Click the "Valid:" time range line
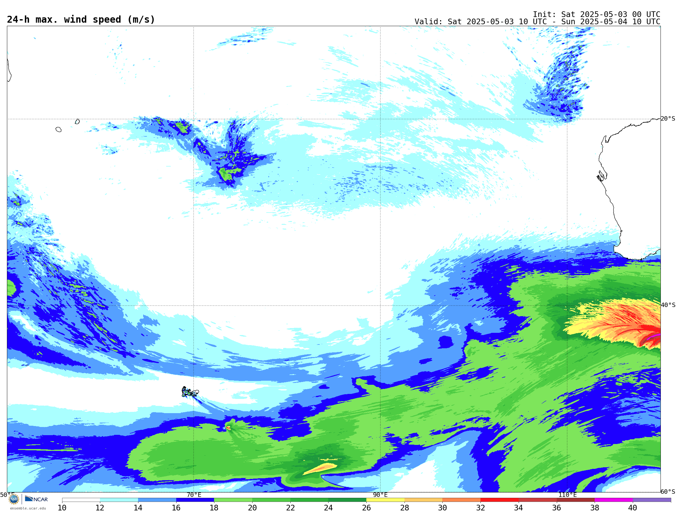The height and width of the screenshot is (512, 681). 538,22
